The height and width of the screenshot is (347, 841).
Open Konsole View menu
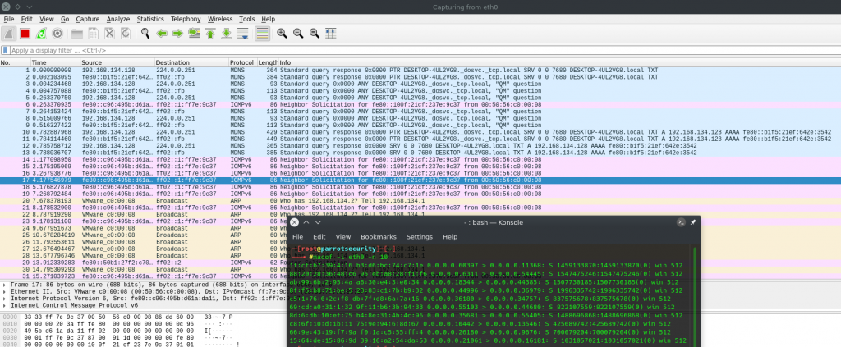point(343,237)
